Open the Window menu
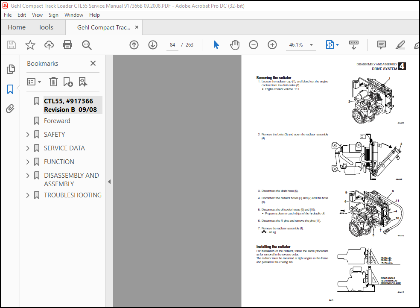Image resolution: width=420 pixels, height=308 pixels. 74,15
